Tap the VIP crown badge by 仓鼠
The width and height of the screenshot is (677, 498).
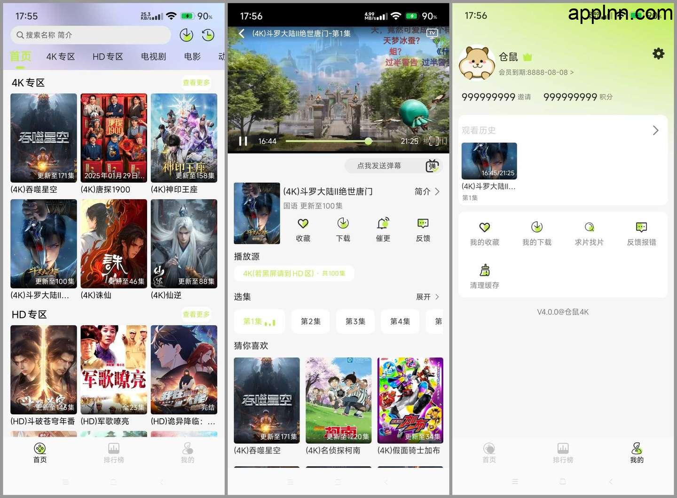pos(527,57)
